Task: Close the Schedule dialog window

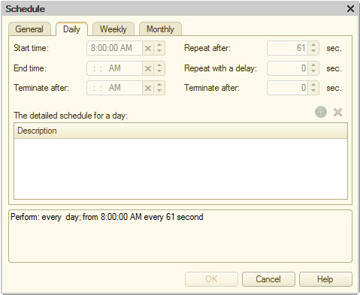Action: (350, 9)
